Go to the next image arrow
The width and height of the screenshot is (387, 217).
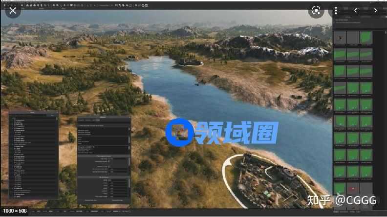[x=375, y=10]
